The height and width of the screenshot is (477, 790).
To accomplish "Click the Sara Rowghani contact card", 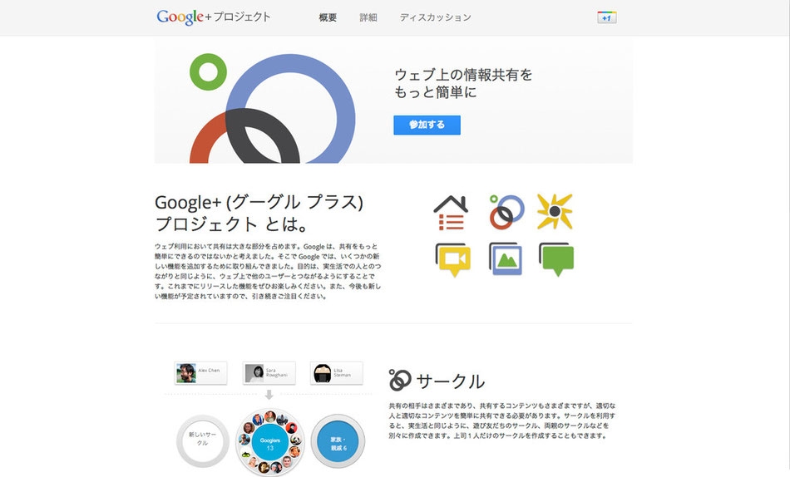I will coord(269,373).
